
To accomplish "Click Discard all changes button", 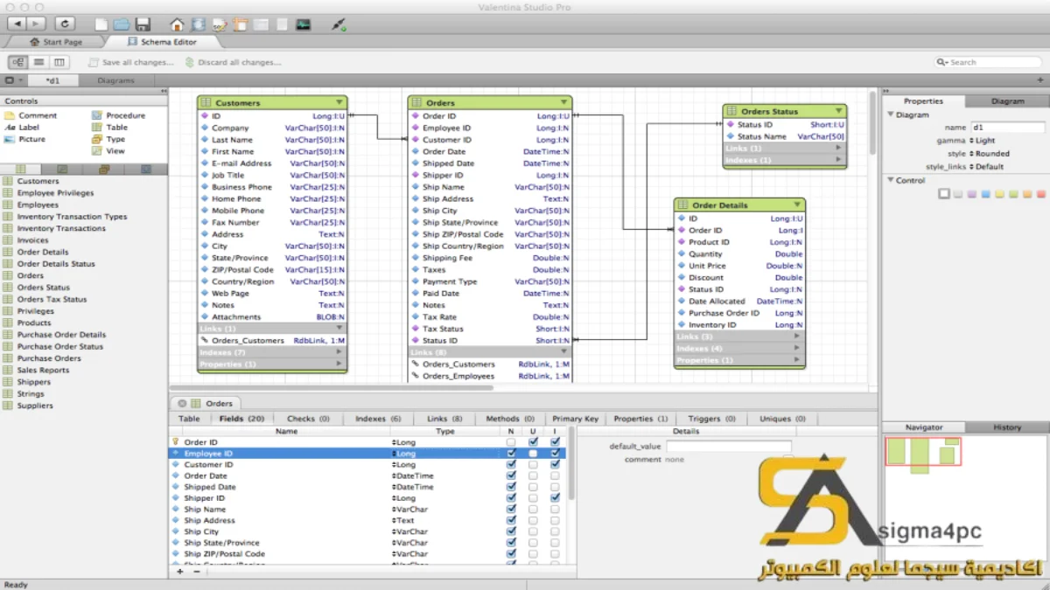I will tap(234, 63).
